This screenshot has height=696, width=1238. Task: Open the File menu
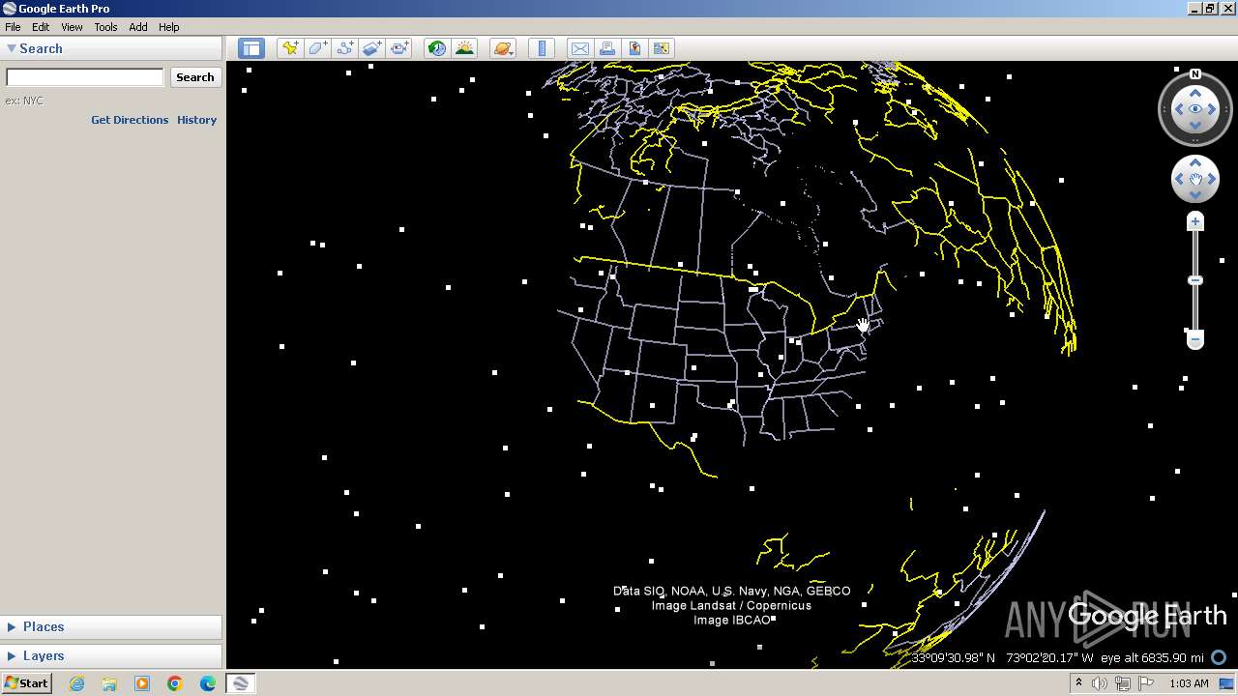click(x=13, y=27)
